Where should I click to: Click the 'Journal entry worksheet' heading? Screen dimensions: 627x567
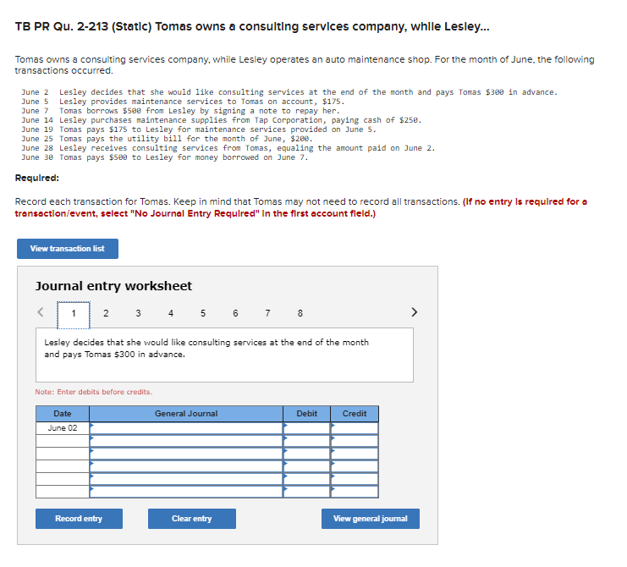click(x=113, y=286)
